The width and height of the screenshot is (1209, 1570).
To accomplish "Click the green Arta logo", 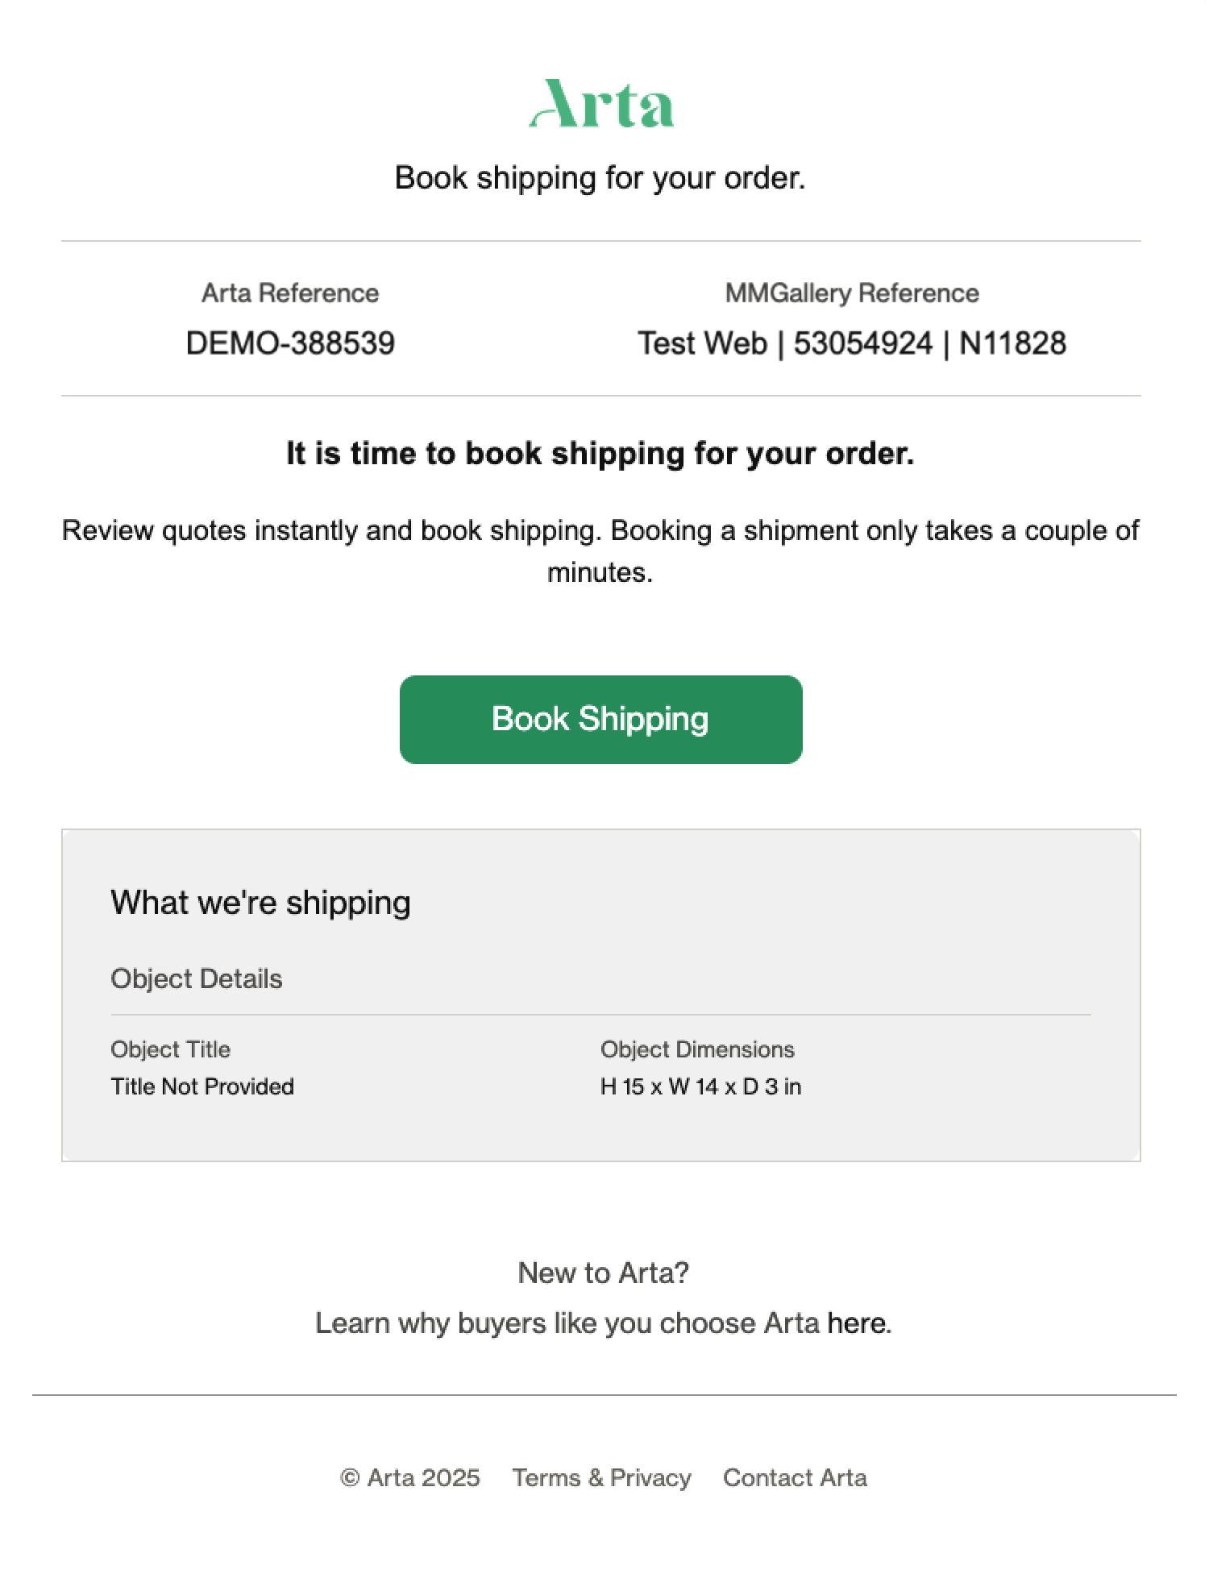I will click(x=601, y=103).
